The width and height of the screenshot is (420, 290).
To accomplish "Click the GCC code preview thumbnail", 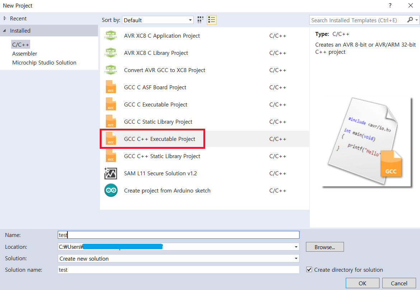I will point(367,142).
